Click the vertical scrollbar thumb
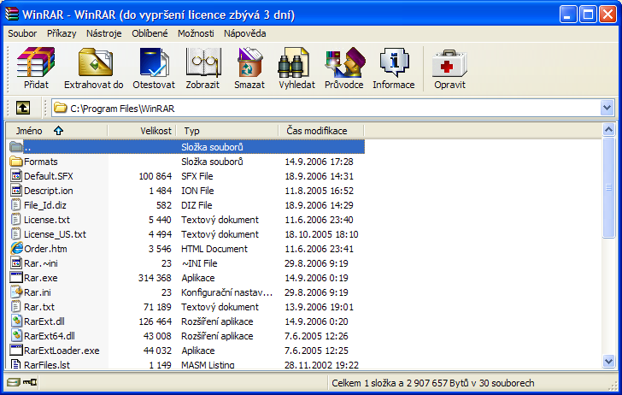The height and width of the screenshot is (395, 622). pyautogui.click(x=608, y=188)
